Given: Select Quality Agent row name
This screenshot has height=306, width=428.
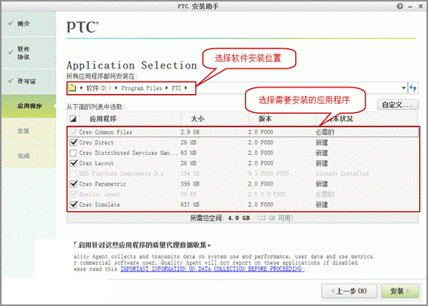Looking at the screenshot, I should (100, 194).
